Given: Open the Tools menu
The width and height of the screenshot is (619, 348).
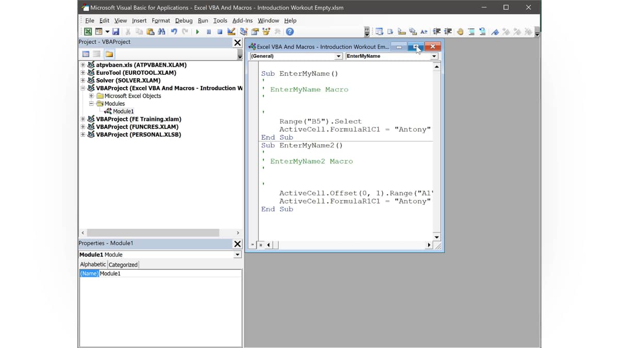Looking at the screenshot, I should [220, 21].
